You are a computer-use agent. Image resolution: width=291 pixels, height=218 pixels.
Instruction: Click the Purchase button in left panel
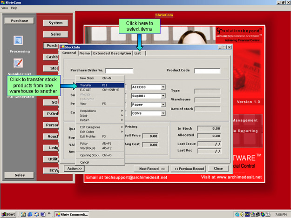(19, 20)
